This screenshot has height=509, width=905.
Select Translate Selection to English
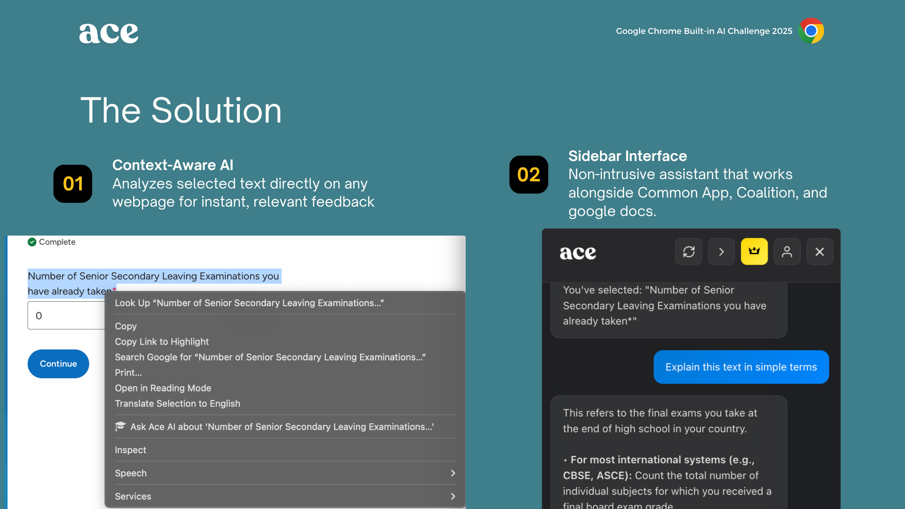[x=178, y=403]
